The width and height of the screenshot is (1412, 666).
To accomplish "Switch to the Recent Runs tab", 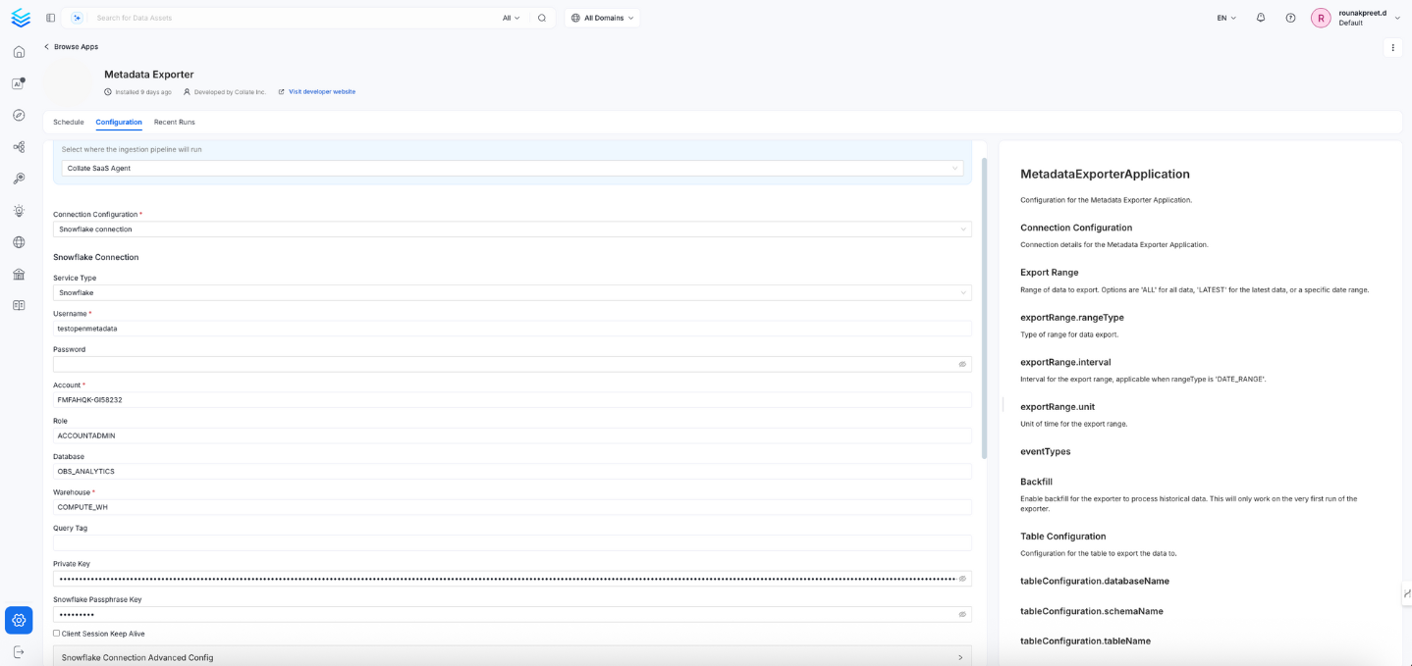I will (x=175, y=123).
